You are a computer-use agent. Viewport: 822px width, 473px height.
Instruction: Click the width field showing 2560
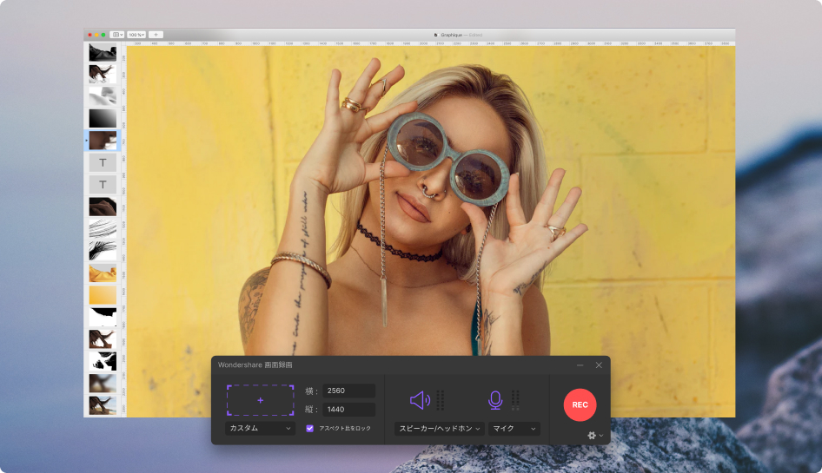pos(349,391)
